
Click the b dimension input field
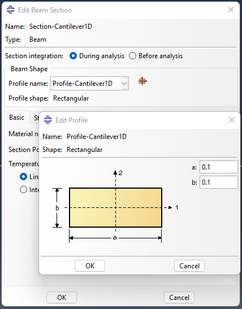pyautogui.click(x=219, y=182)
